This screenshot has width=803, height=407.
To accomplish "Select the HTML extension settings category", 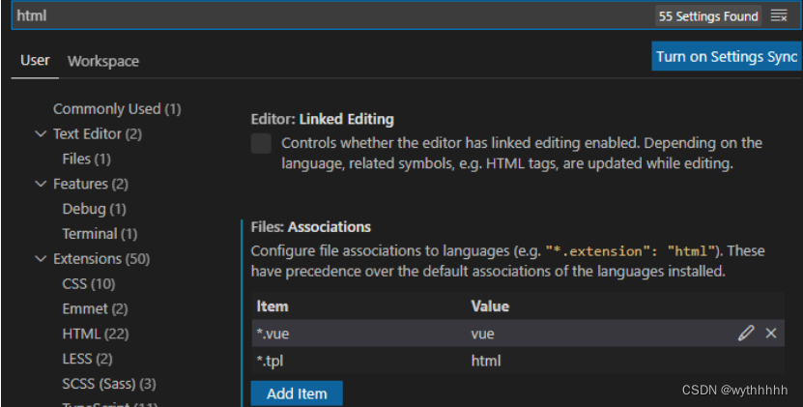I will click(94, 334).
